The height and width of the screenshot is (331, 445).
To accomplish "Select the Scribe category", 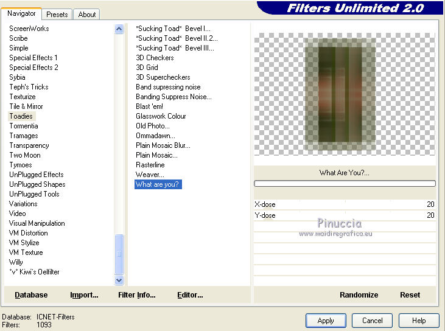I will 18,38.
